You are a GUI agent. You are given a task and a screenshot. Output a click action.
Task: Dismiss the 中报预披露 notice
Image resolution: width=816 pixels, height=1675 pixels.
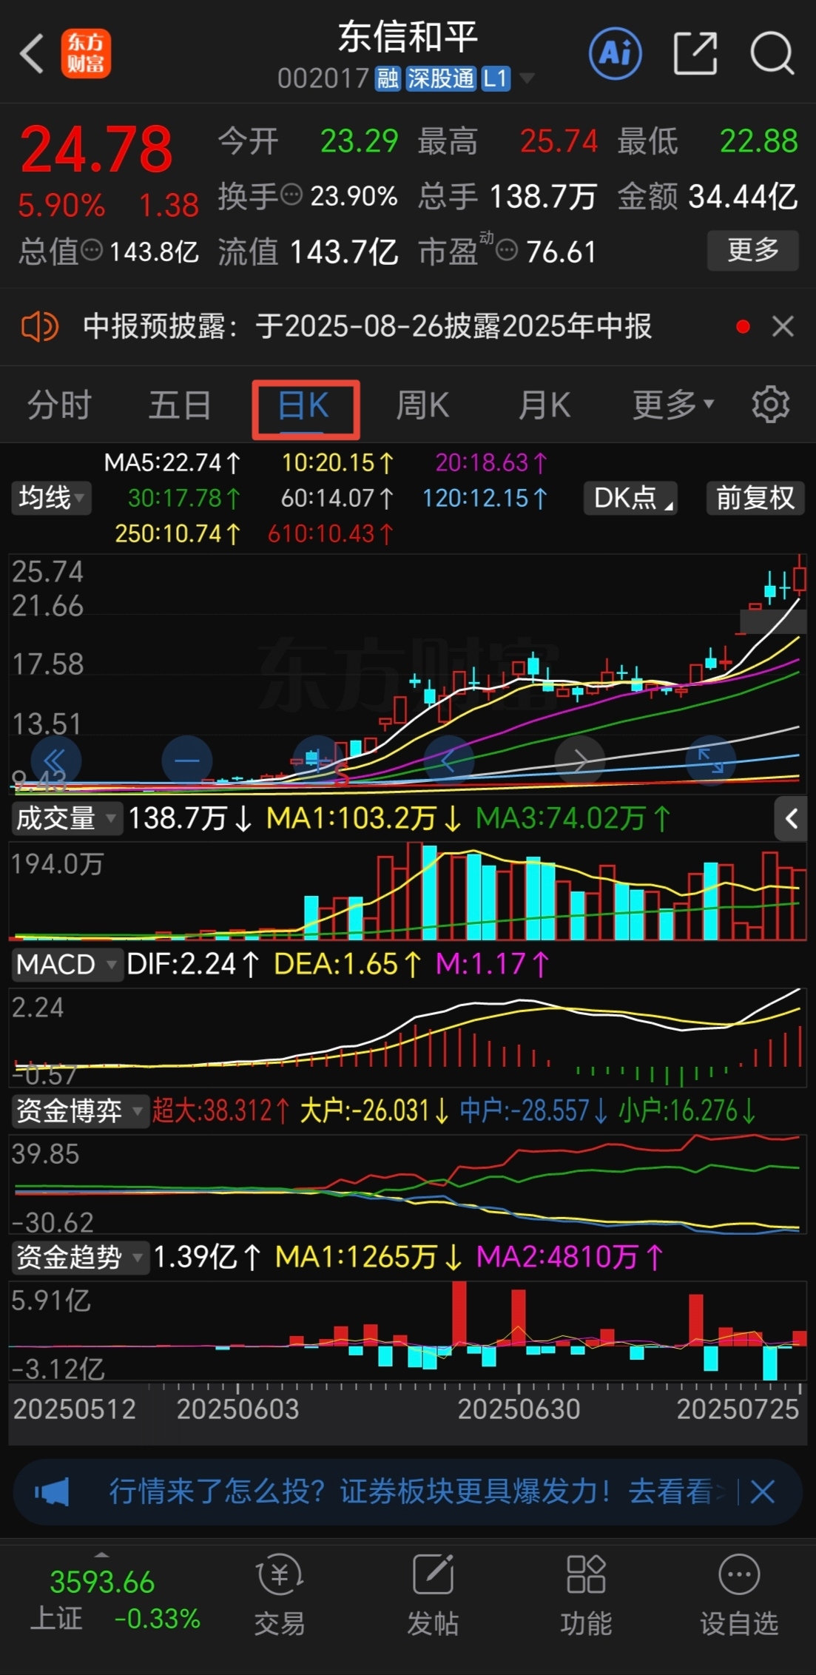(x=783, y=326)
